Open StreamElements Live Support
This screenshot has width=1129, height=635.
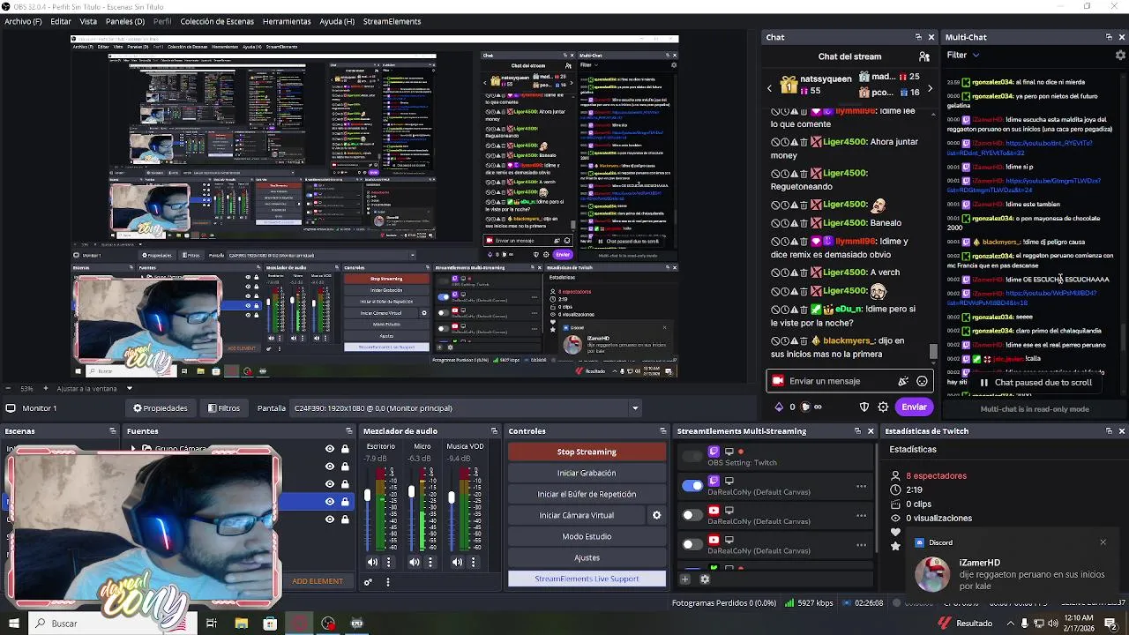[x=587, y=579]
